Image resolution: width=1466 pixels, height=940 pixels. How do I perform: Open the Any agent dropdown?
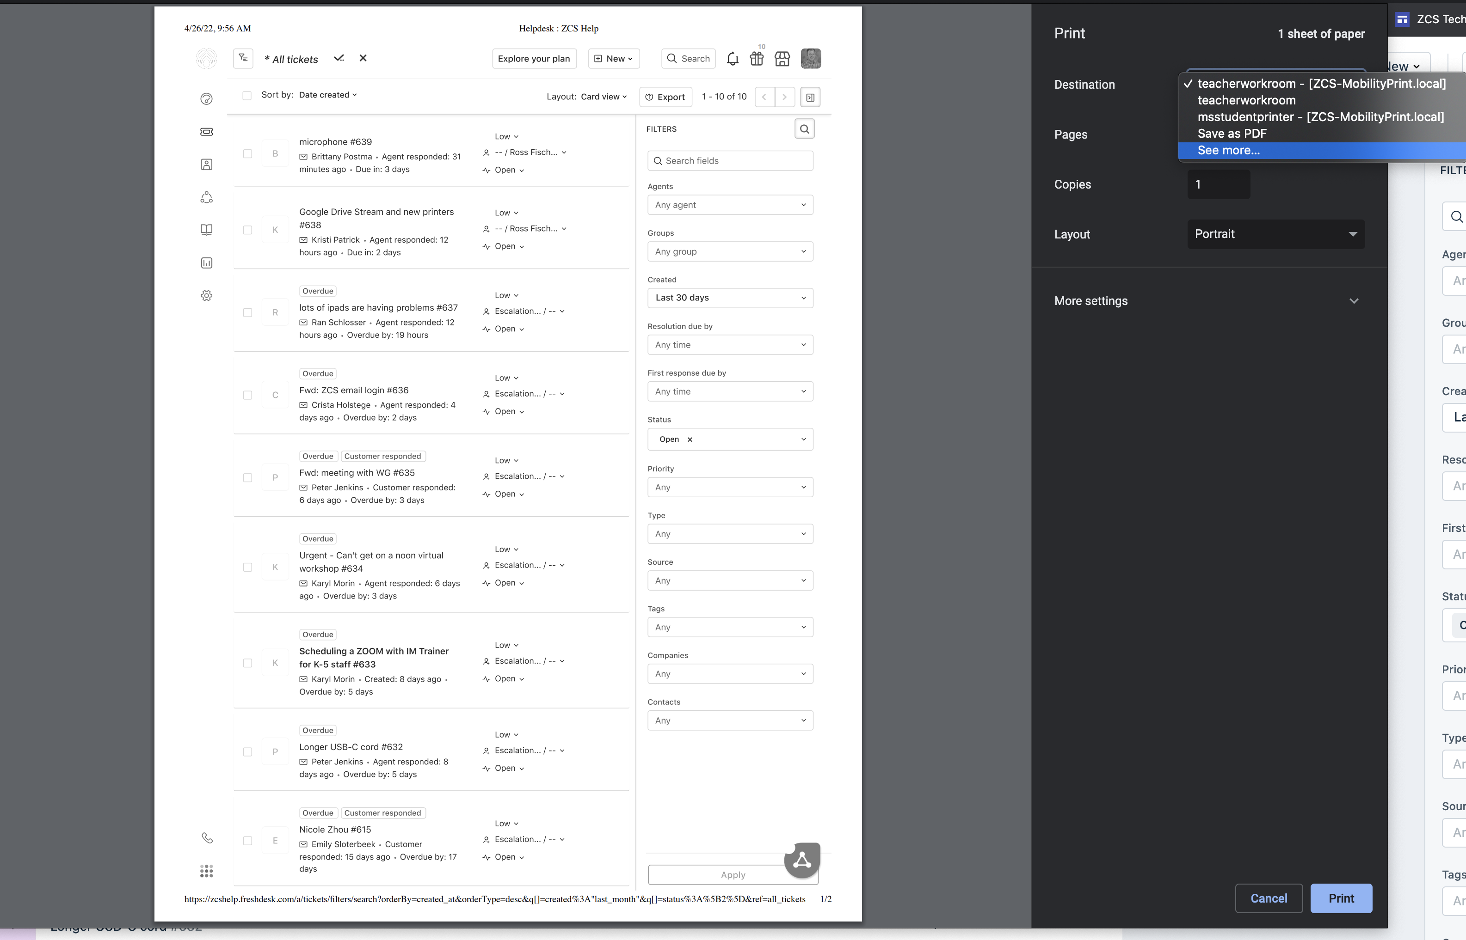(x=730, y=205)
